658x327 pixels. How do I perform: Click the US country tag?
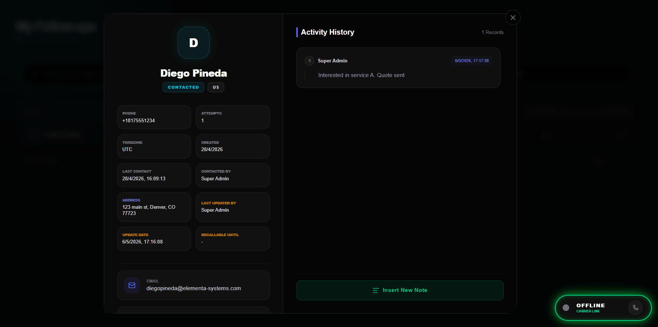(216, 87)
